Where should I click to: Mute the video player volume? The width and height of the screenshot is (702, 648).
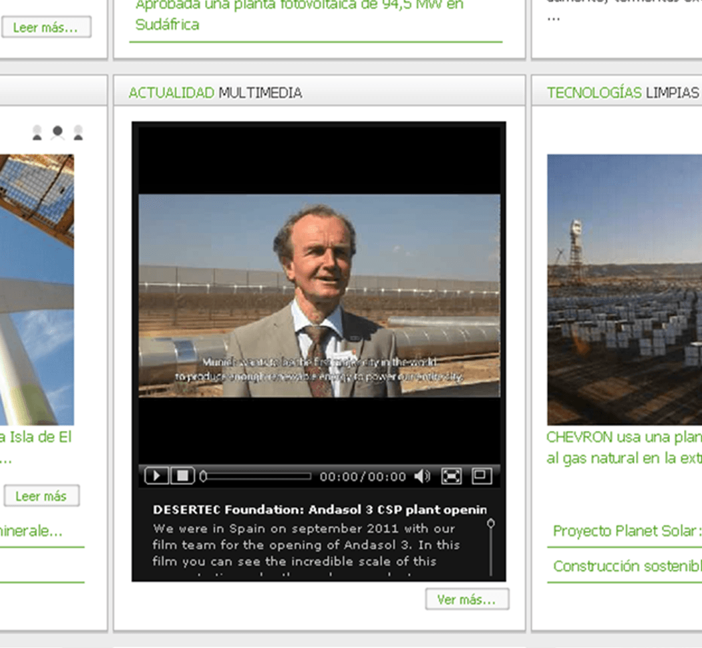click(422, 476)
